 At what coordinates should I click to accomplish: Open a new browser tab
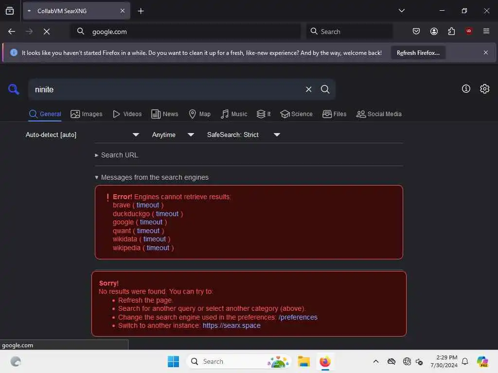point(141,11)
